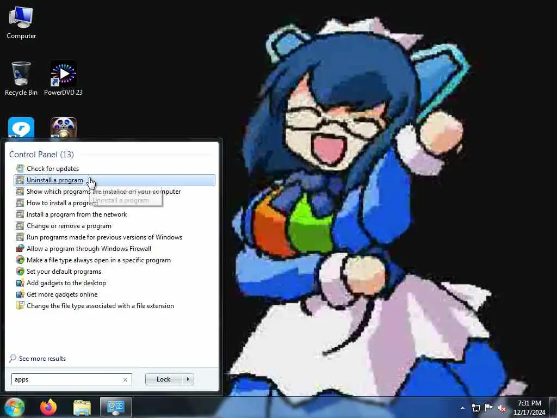Click the Show desktop strip
557x418 pixels.
point(553,407)
